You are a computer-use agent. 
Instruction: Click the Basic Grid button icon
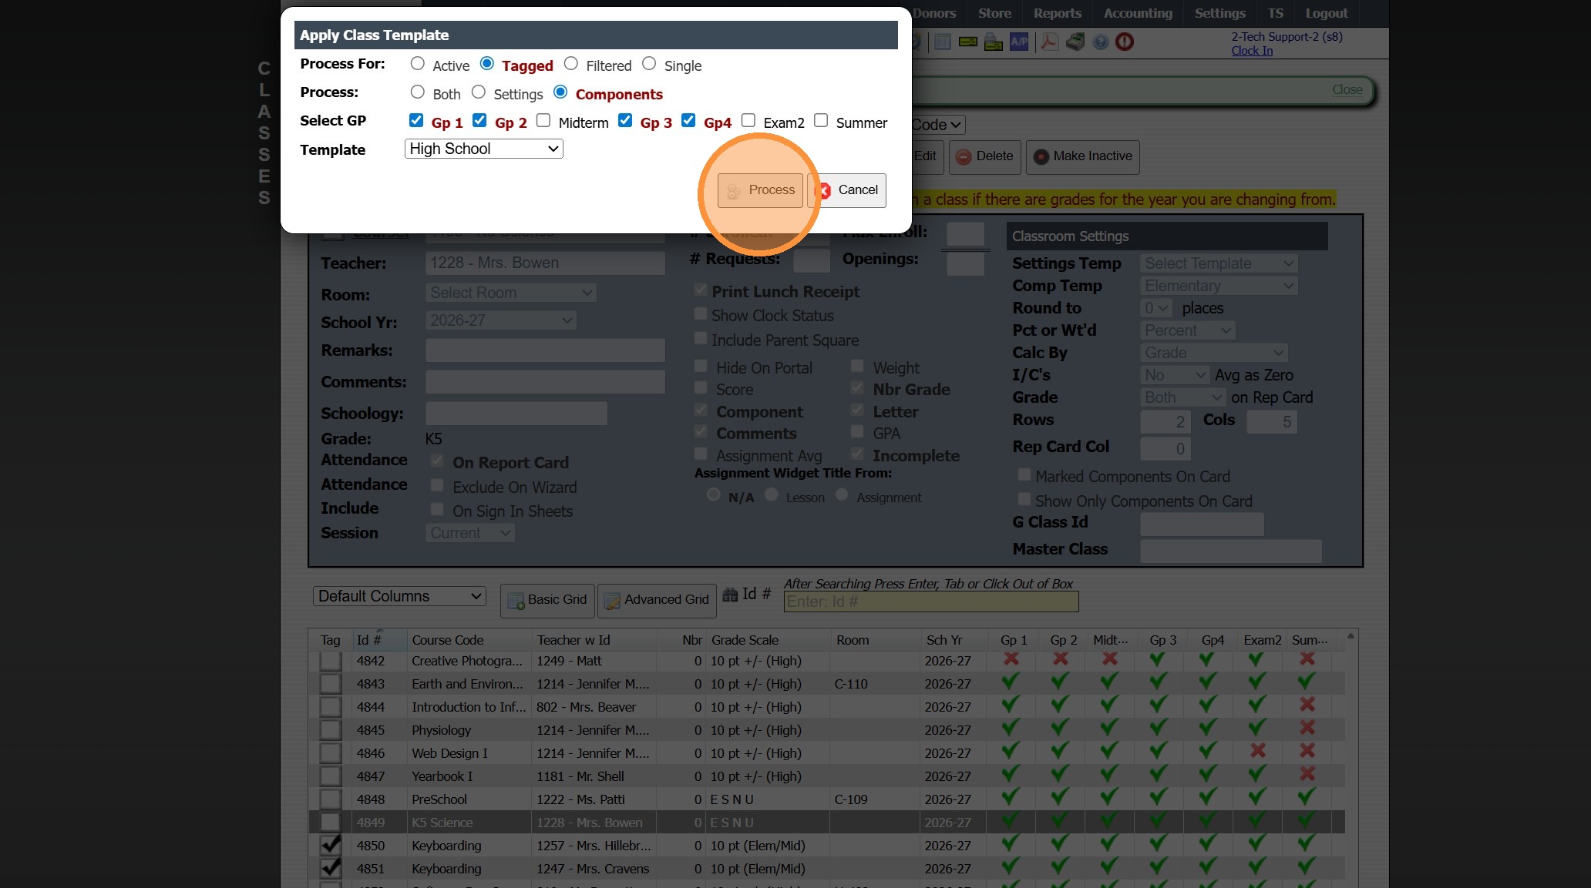point(516,601)
